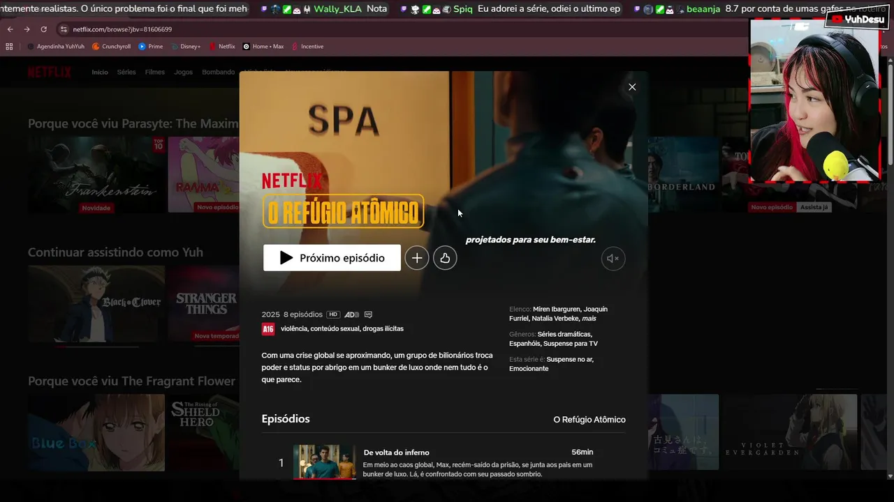Open the Black Clover thumbnail
The height and width of the screenshot is (502, 894).
[96, 303]
